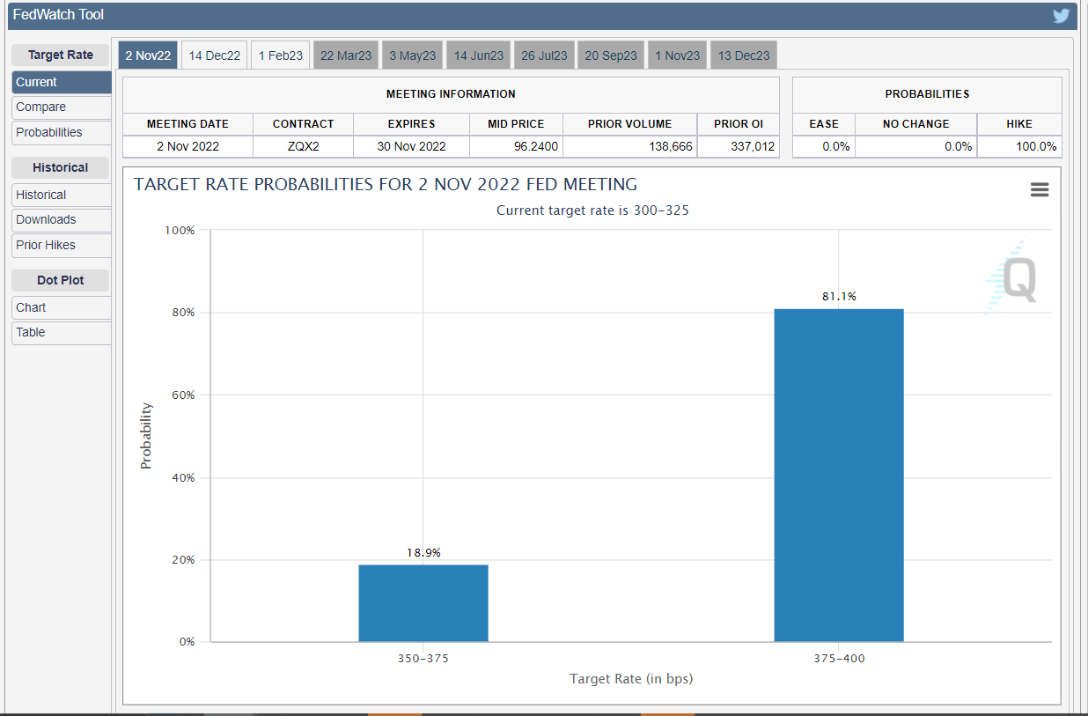Screen dimensions: 1088x716
Task: Select the 20 Sep23 tab
Action: tap(611, 55)
